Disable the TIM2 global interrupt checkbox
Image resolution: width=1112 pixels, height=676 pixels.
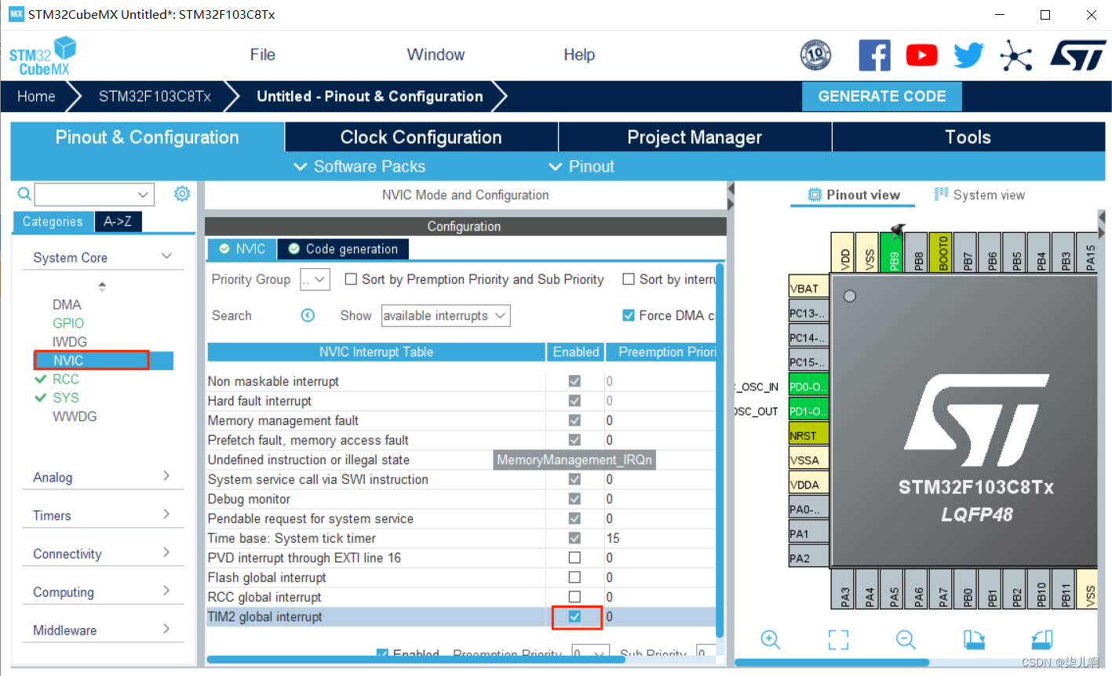(x=574, y=616)
